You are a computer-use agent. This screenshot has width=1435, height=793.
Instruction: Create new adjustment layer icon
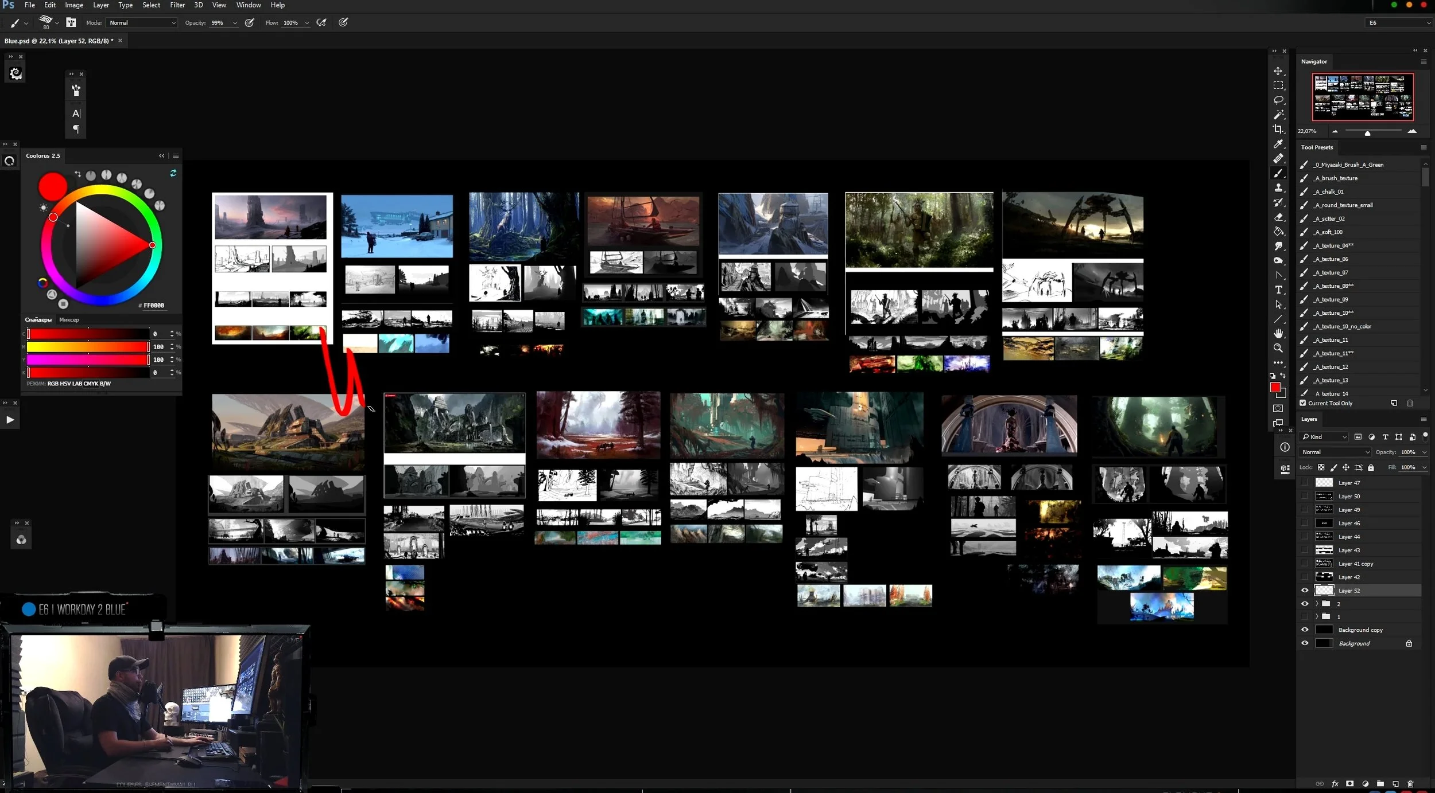(1366, 784)
